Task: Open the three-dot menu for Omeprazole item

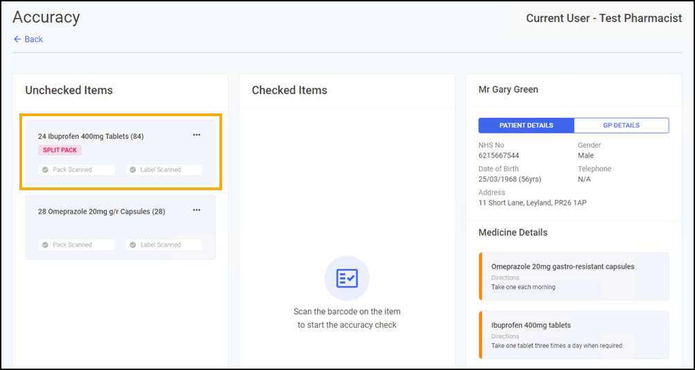Action: coord(197,210)
